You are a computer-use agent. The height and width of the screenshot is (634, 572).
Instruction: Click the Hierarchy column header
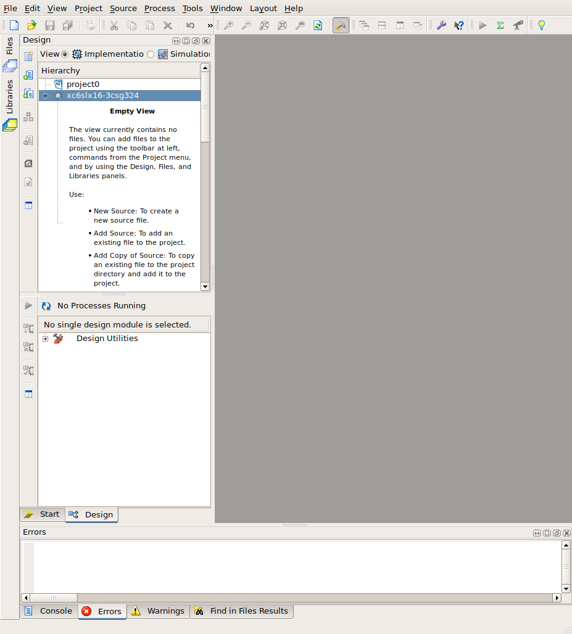click(x=119, y=71)
